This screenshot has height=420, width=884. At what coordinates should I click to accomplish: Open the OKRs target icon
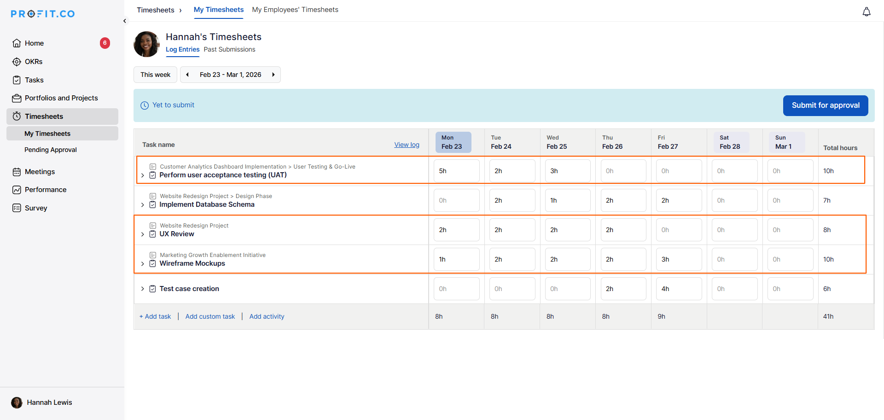point(17,62)
